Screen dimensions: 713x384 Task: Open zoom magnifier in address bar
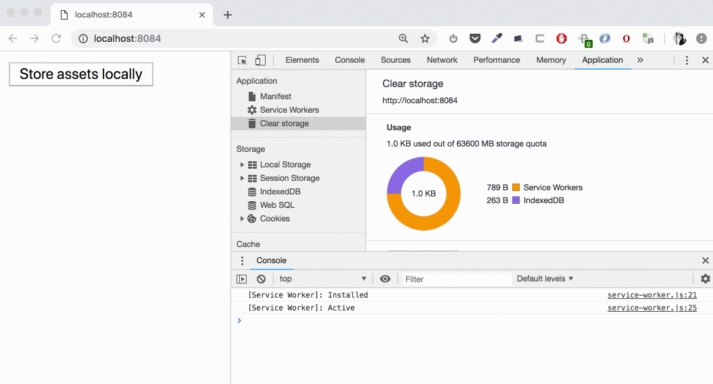point(403,38)
